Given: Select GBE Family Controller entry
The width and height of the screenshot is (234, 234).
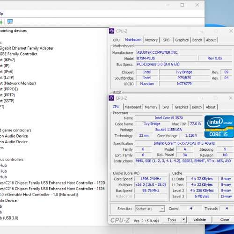Looking at the screenshot, I should [19, 54].
